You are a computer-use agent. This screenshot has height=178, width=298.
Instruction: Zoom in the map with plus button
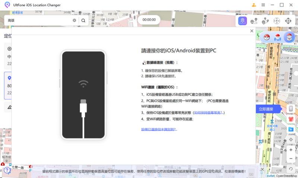click(x=291, y=150)
